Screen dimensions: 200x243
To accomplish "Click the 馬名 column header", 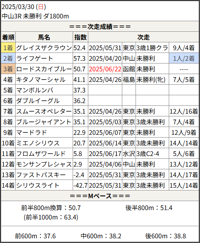I will (44, 37).
